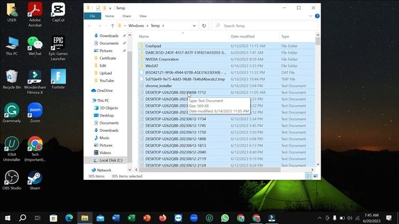Launch Steam from the desktop
399x224 pixels.
[35, 180]
